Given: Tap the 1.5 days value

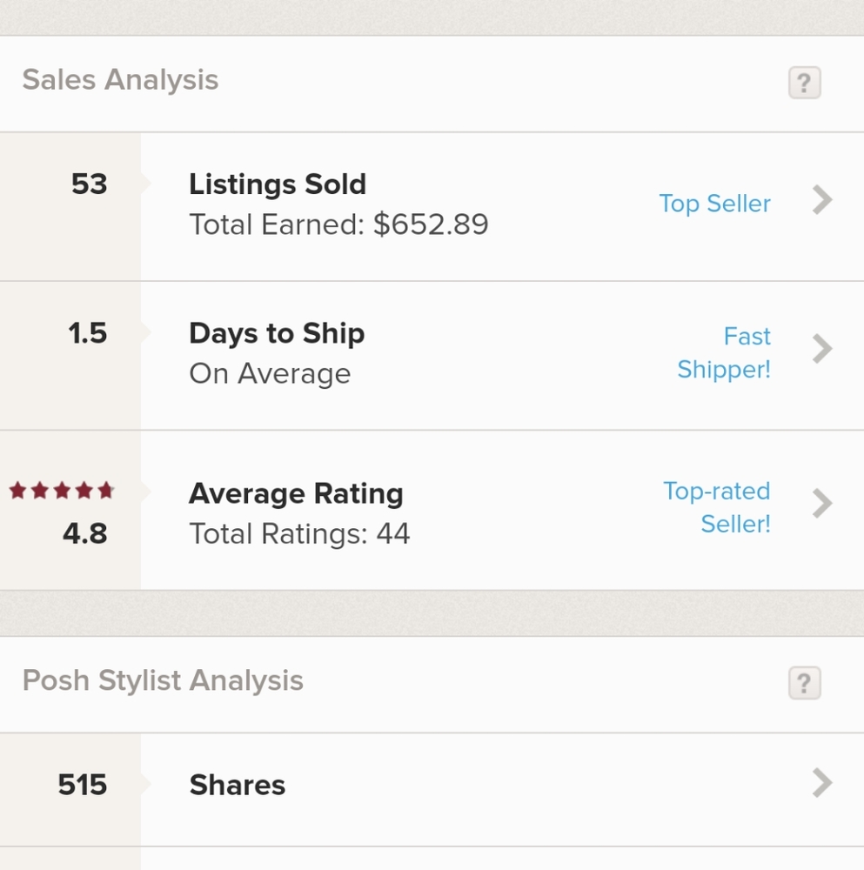Looking at the screenshot, I should [87, 333].
